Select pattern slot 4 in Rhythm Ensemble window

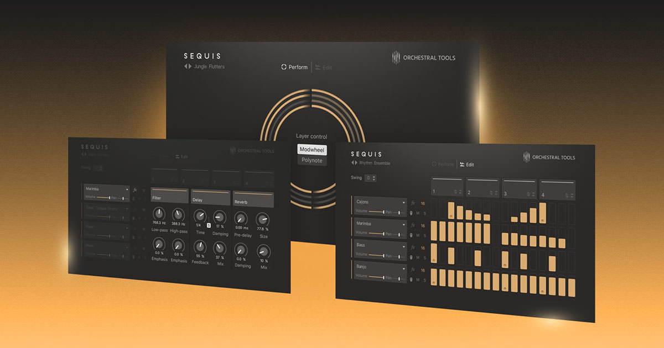[x=558, y=189]
